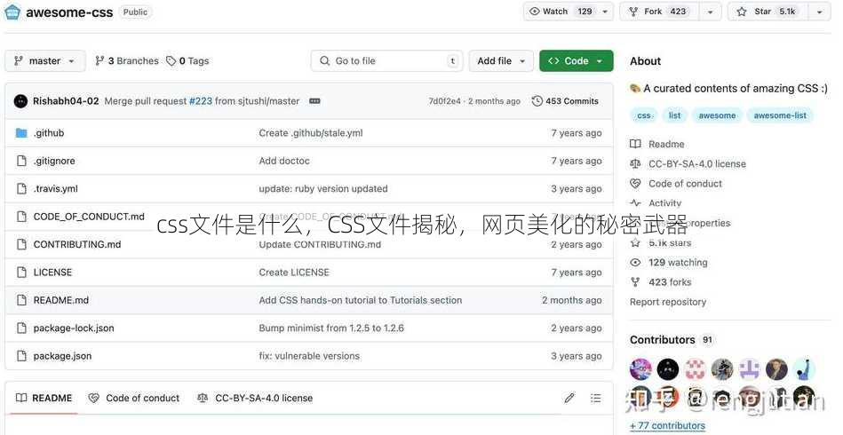The width and height of the screenshot is (843, 435).
Task: Click the .github folder icon
Action: tap(21, 133)
